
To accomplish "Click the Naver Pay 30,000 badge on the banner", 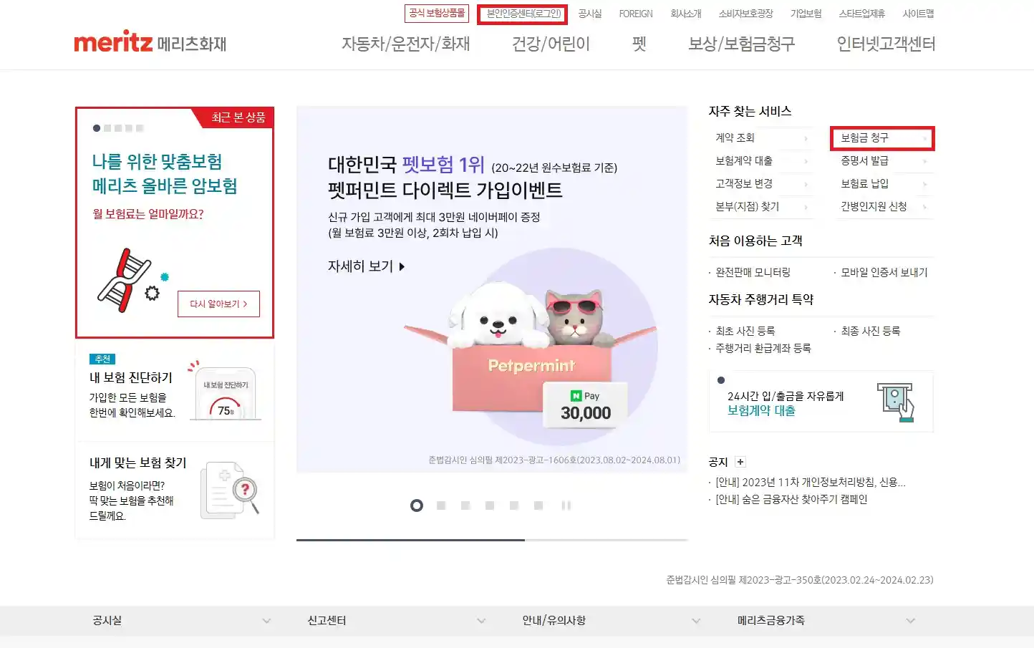I will click(x=585, y=405).
